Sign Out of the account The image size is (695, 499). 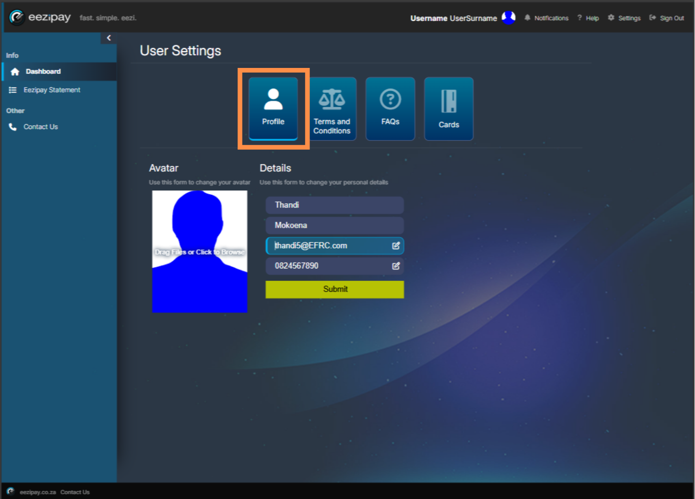(666, 18)
